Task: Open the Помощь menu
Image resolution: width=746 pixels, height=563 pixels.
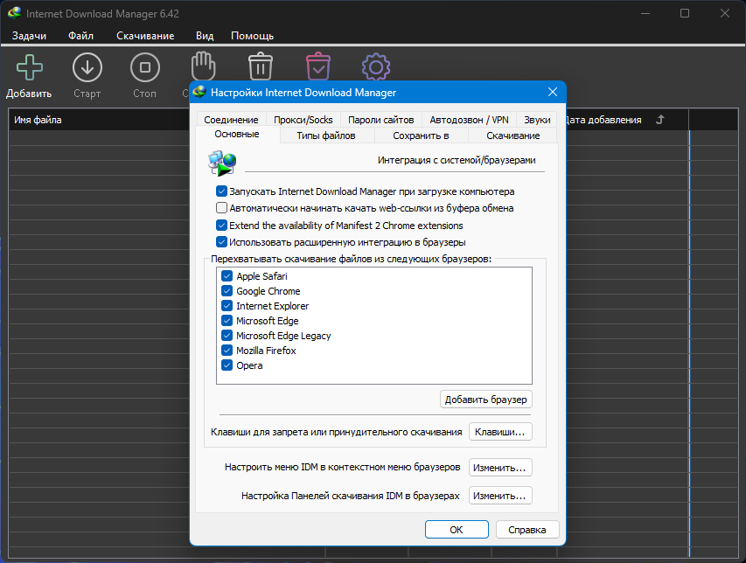Action: pyautogui.click(x=252, y=36)
